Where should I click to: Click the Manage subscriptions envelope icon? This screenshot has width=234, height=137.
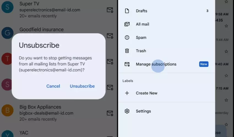[127, 64]
